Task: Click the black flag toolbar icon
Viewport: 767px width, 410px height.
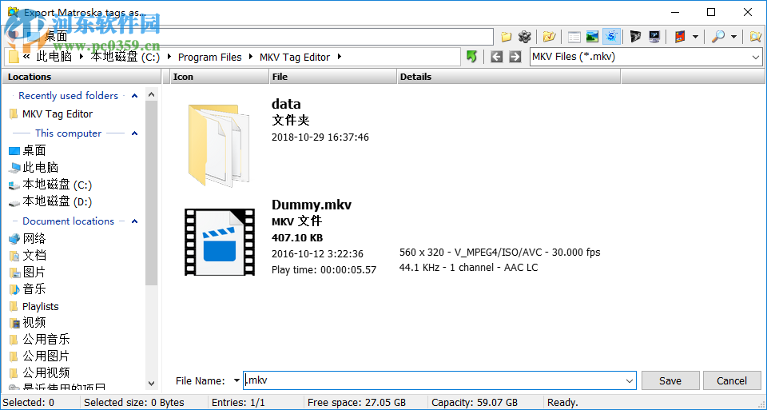Action: pyautogui.click(x=635, y=37)
